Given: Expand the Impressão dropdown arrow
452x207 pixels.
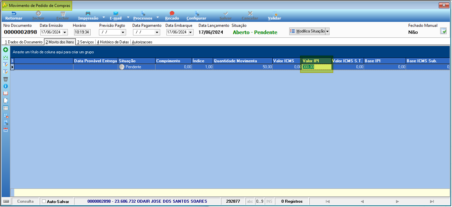Looking at the screenshot, I should tap(104, 17).
